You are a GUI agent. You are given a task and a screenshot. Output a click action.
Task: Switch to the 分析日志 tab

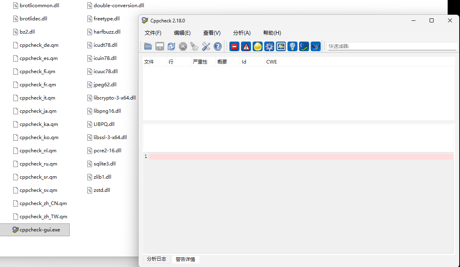(x=157, y=259)
